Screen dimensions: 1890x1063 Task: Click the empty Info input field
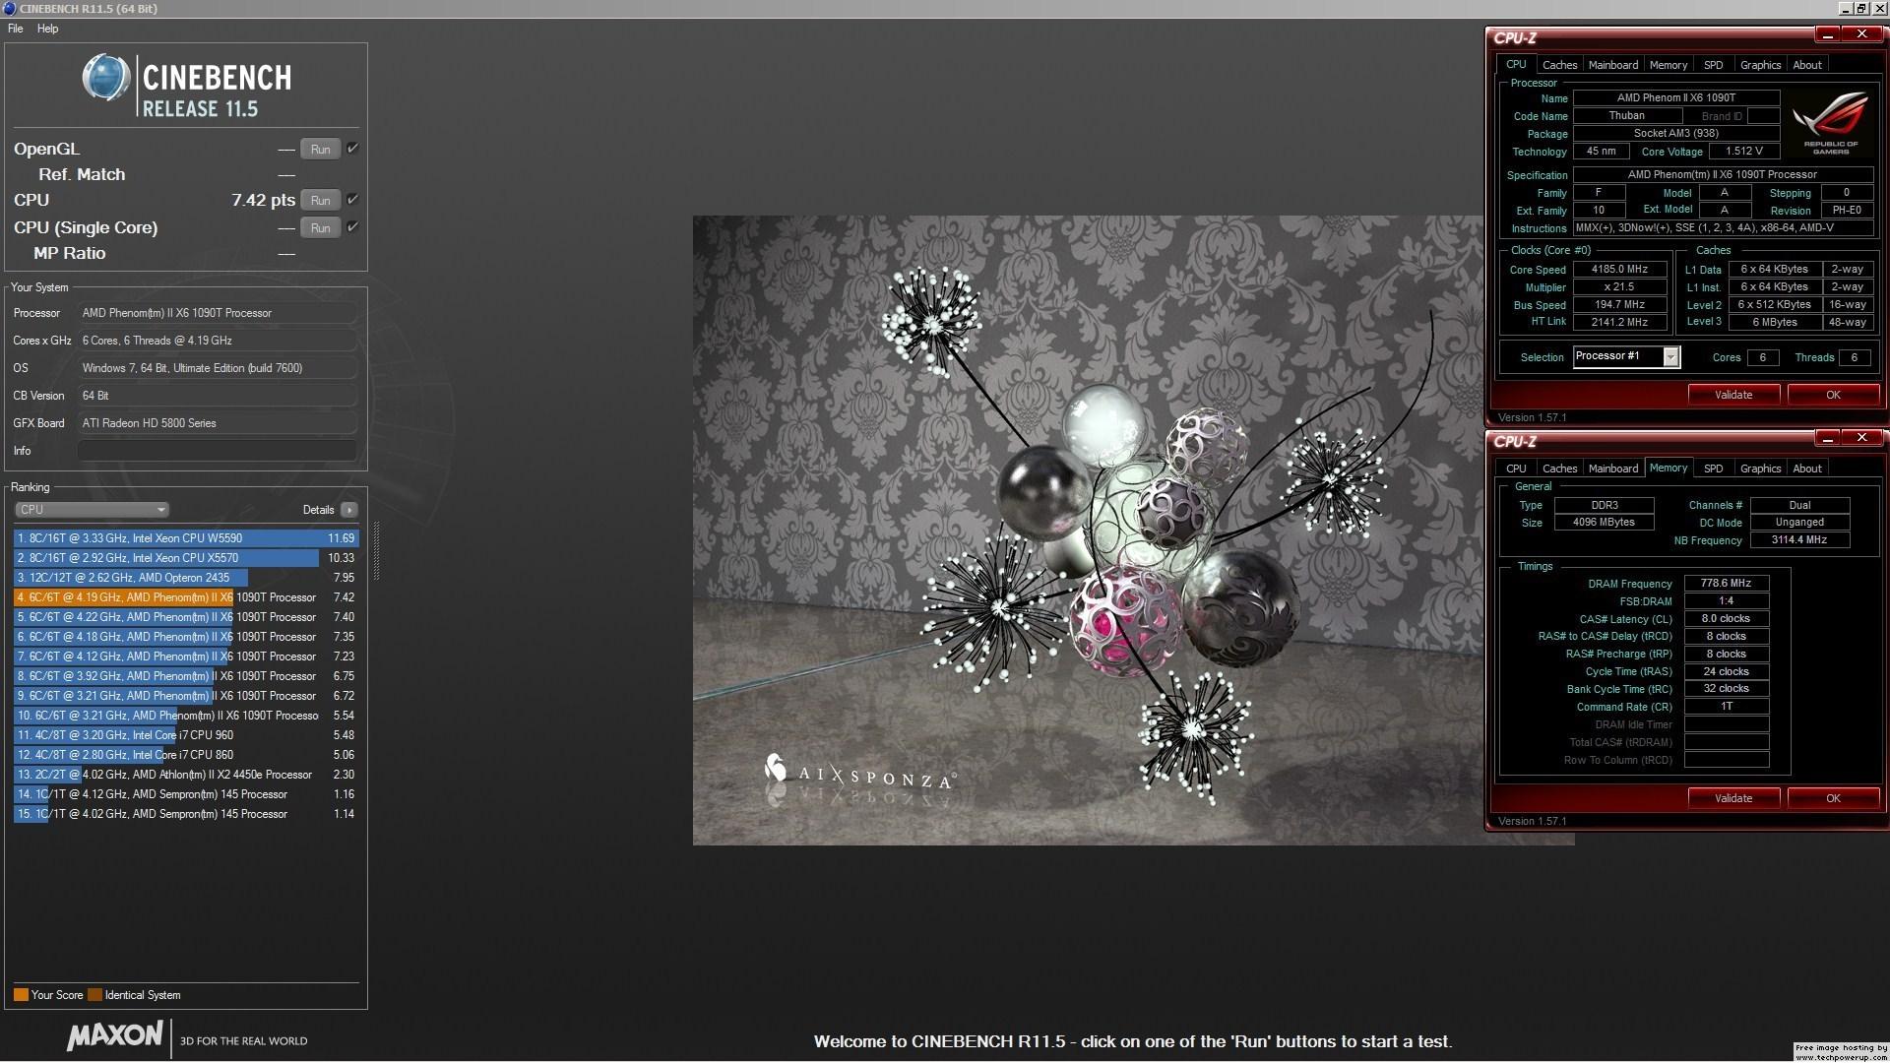pyautogui.click(x=217, y=451)
